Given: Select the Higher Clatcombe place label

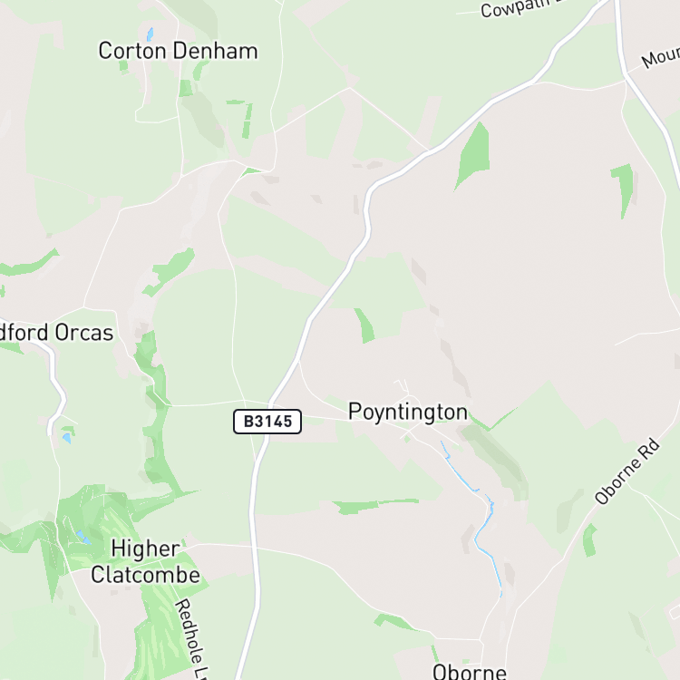Looking at the screenshot, I should click(x=145, y=561).
